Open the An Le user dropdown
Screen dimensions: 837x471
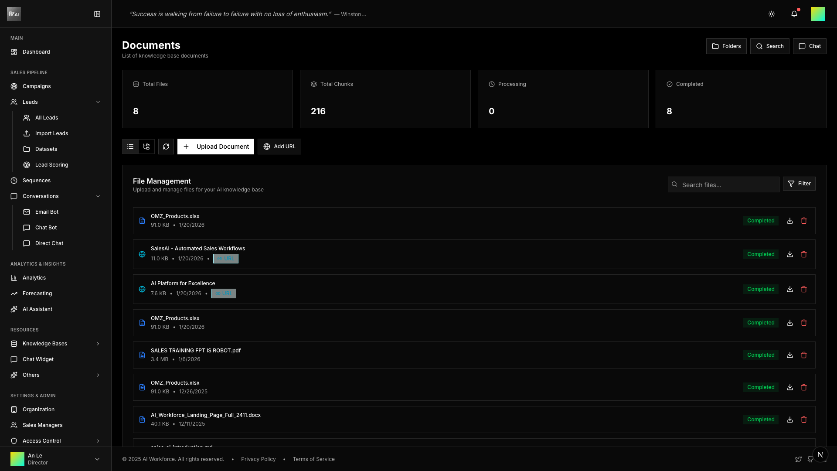[97, 459]
